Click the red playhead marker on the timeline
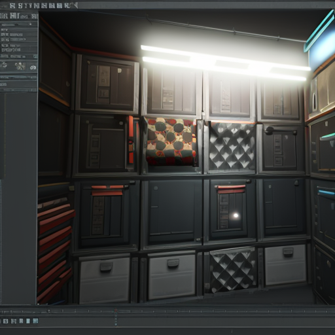This screenshot has width=335, height=335. [116, 310]
